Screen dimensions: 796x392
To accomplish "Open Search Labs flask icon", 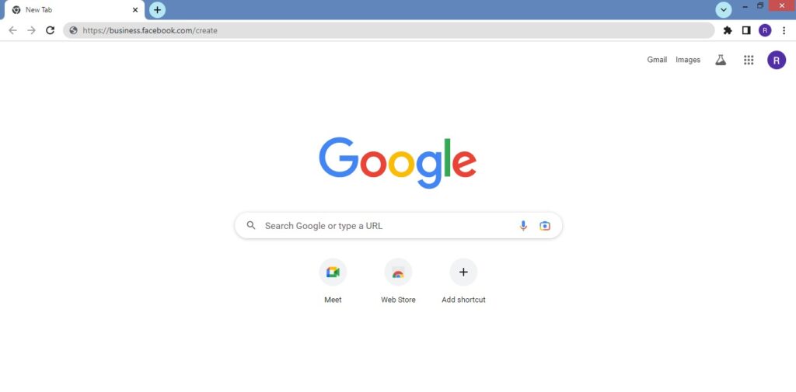I will (721, 60).
